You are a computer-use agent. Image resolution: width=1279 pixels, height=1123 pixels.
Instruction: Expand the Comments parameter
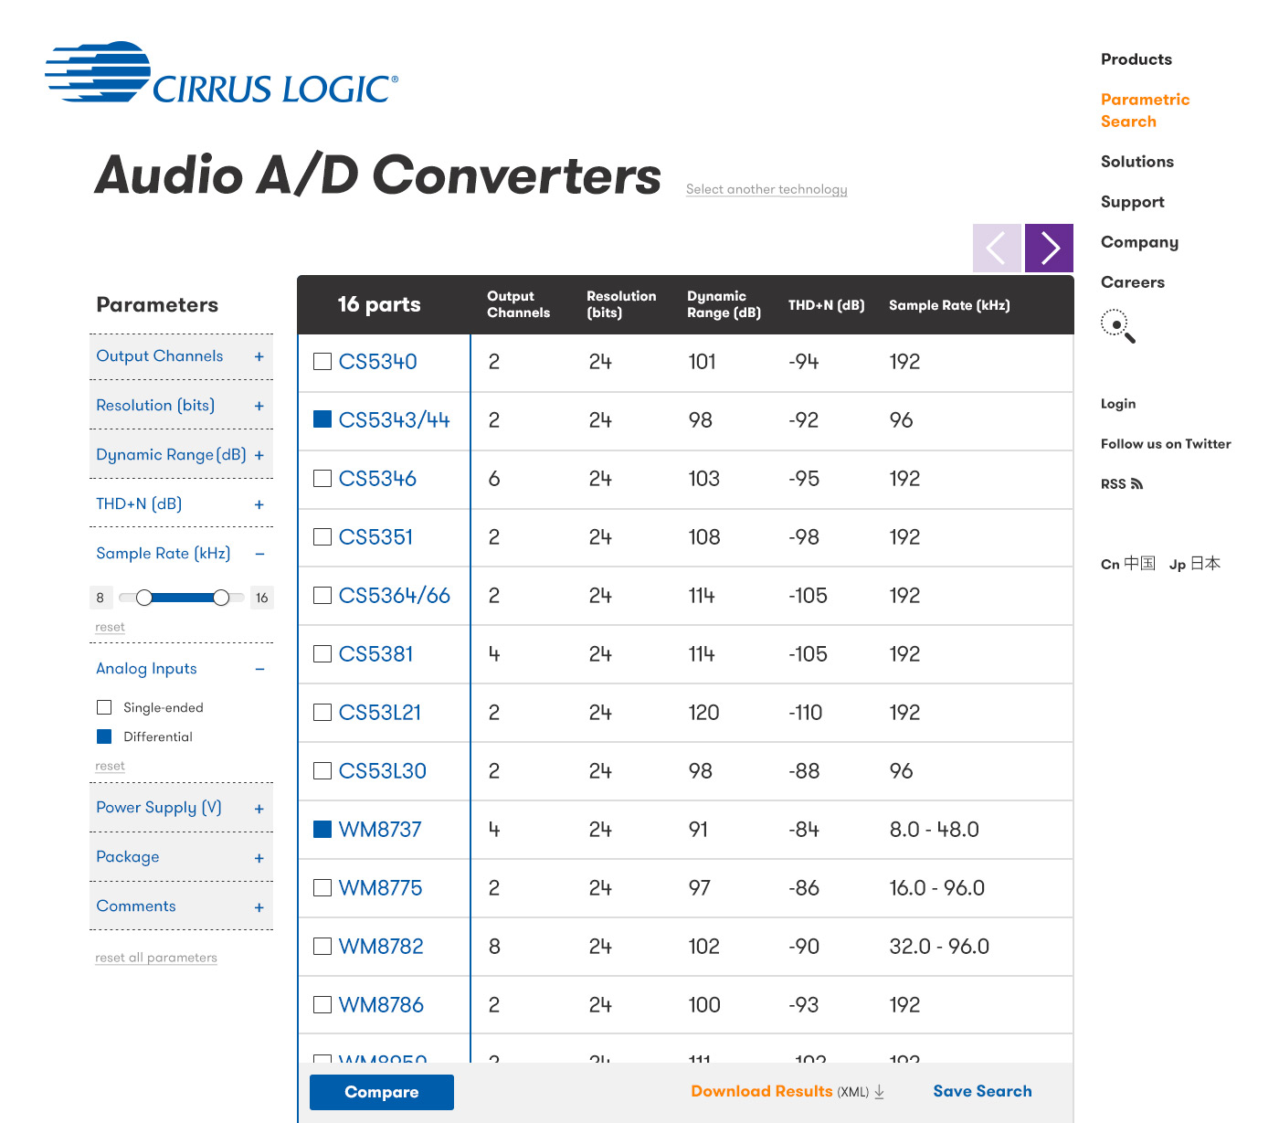point(181,906)
